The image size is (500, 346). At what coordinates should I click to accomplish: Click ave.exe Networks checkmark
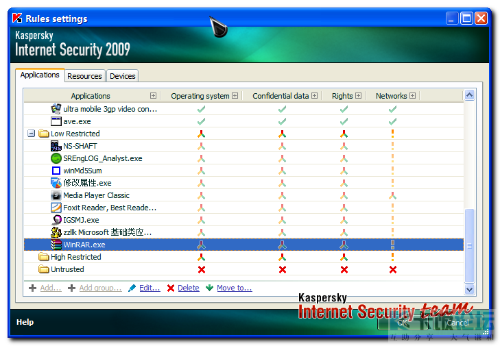392,121
